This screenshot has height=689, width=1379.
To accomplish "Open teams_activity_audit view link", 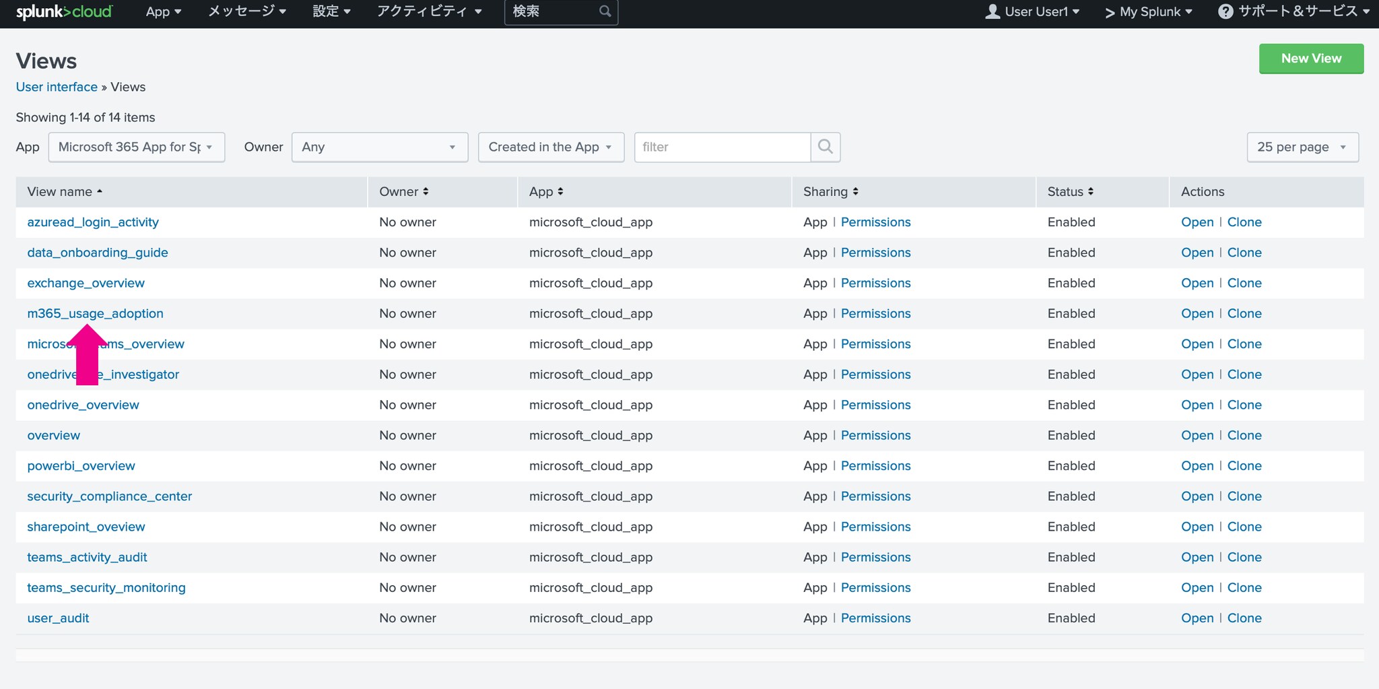I will 87,557.
